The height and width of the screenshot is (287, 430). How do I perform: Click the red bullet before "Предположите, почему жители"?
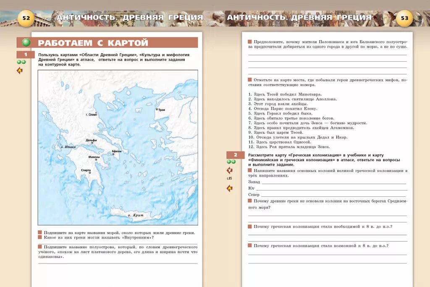point(249,42)
